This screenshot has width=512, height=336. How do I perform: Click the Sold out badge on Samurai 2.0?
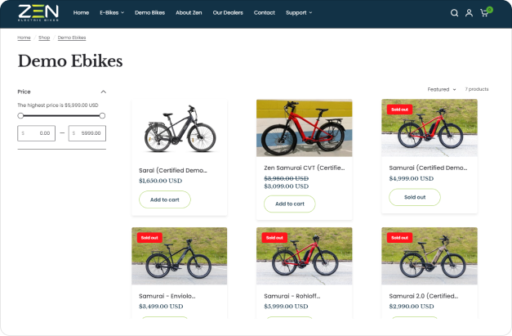[399, 238]
